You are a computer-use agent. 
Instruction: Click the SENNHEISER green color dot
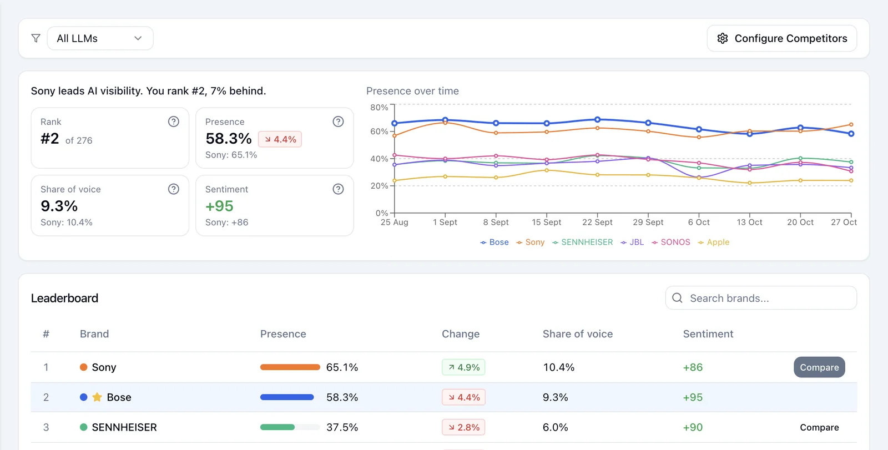pos(84,427)
